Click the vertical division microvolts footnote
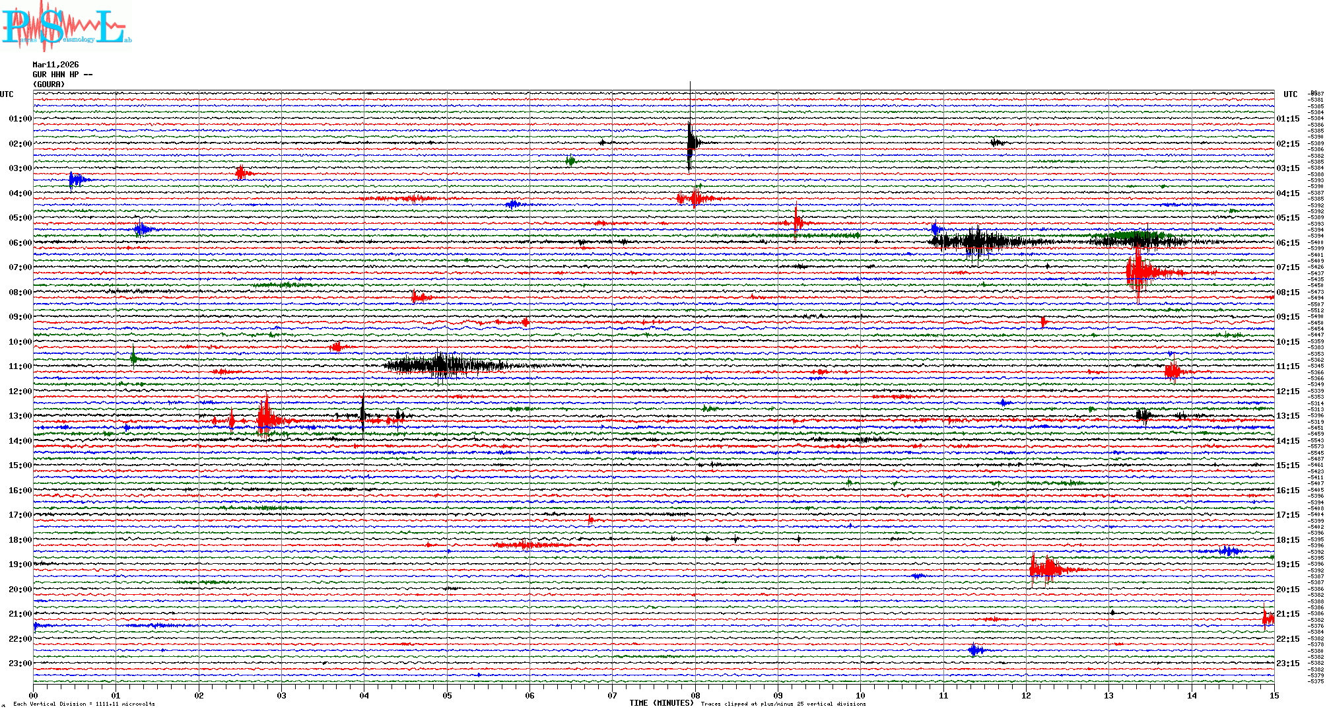 point(83,704)
